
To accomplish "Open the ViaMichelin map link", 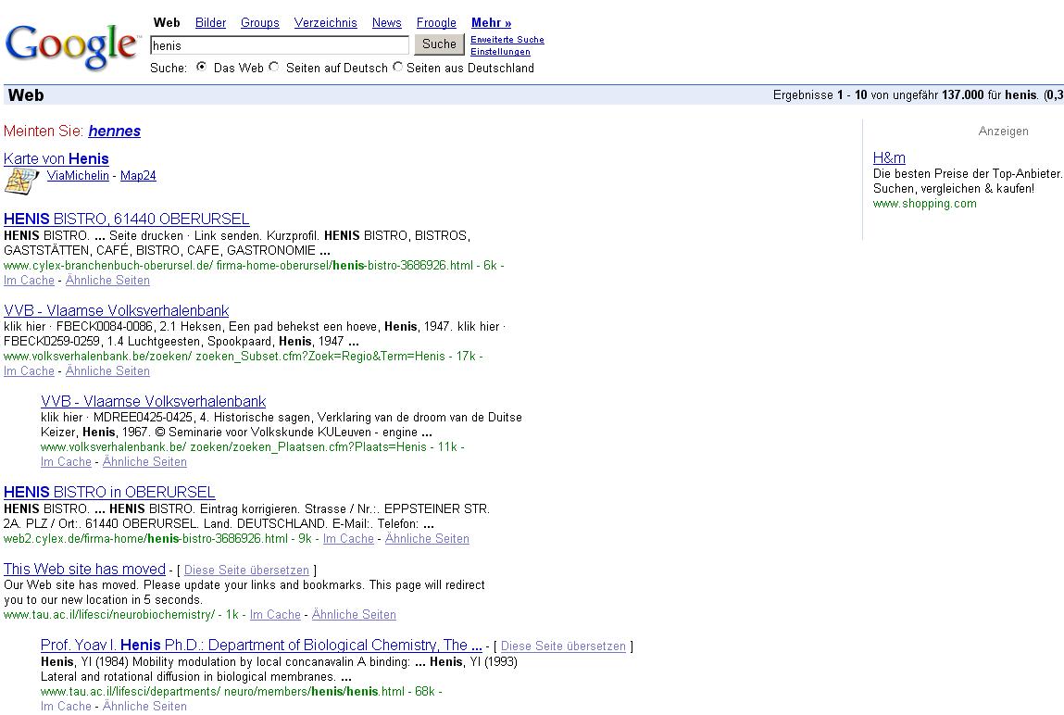I will coord(78,175).
